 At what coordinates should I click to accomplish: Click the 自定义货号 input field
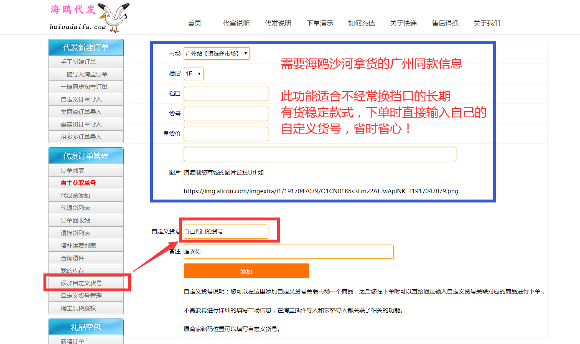point(226,232)
